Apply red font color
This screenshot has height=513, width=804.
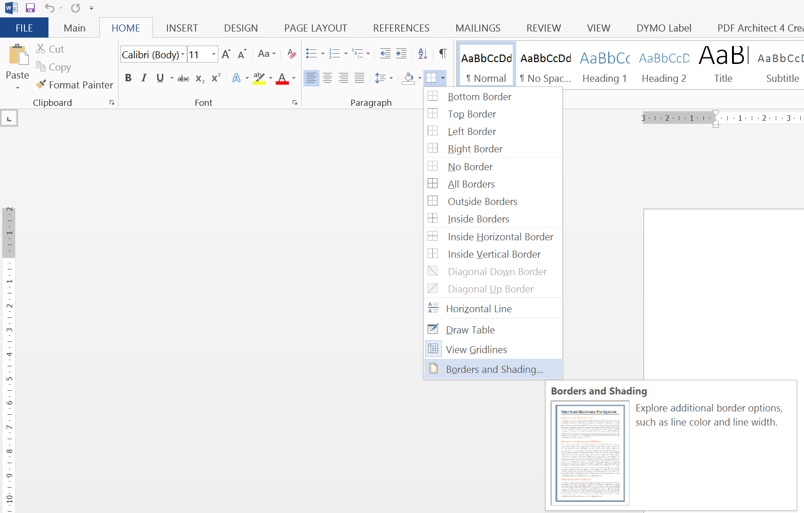pyautogui.click(x=282, y=78)
